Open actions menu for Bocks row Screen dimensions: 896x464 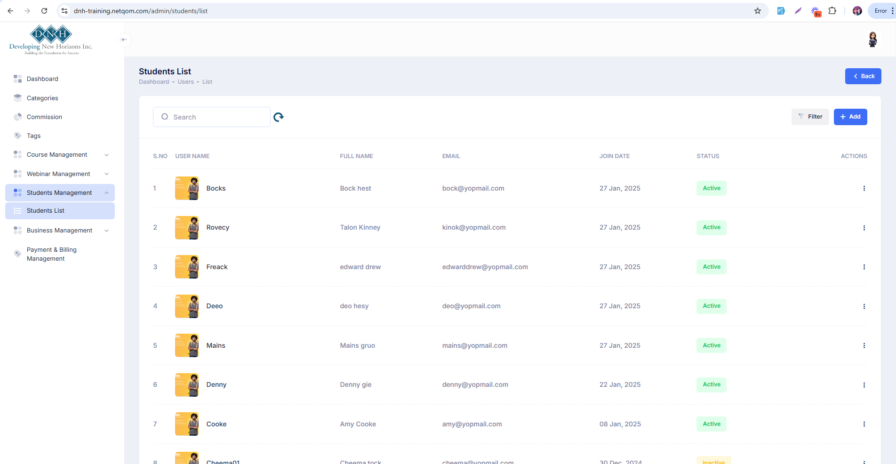pyautogui.click(x=864, y=188)
